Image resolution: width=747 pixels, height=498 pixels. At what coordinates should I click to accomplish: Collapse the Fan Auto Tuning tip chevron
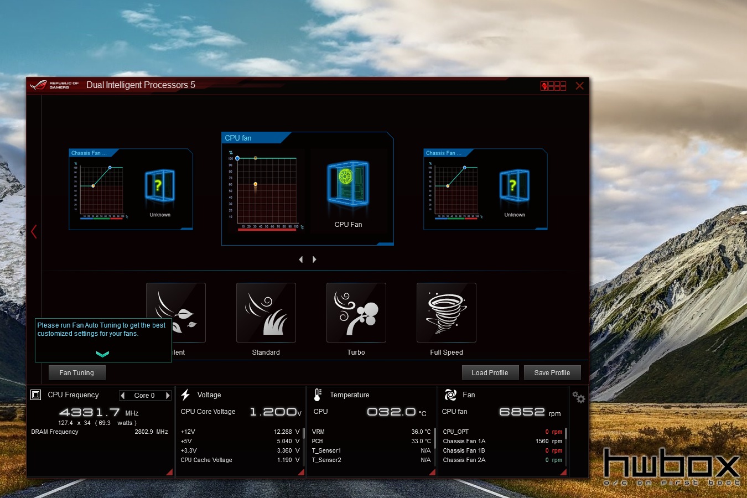click(103, 354)
